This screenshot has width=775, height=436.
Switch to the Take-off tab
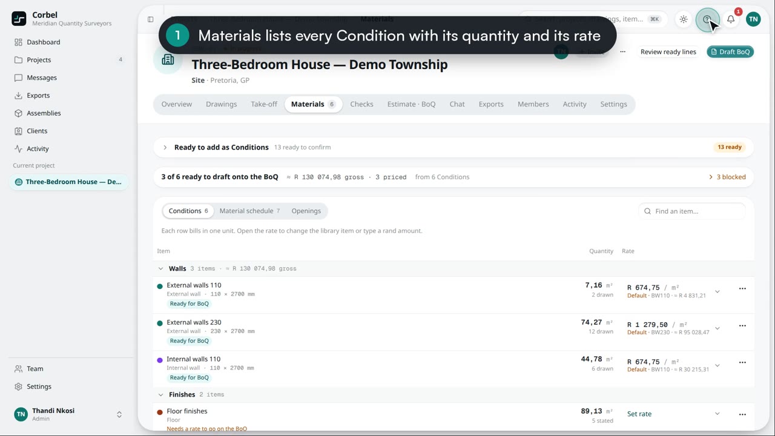coord(264,104)
